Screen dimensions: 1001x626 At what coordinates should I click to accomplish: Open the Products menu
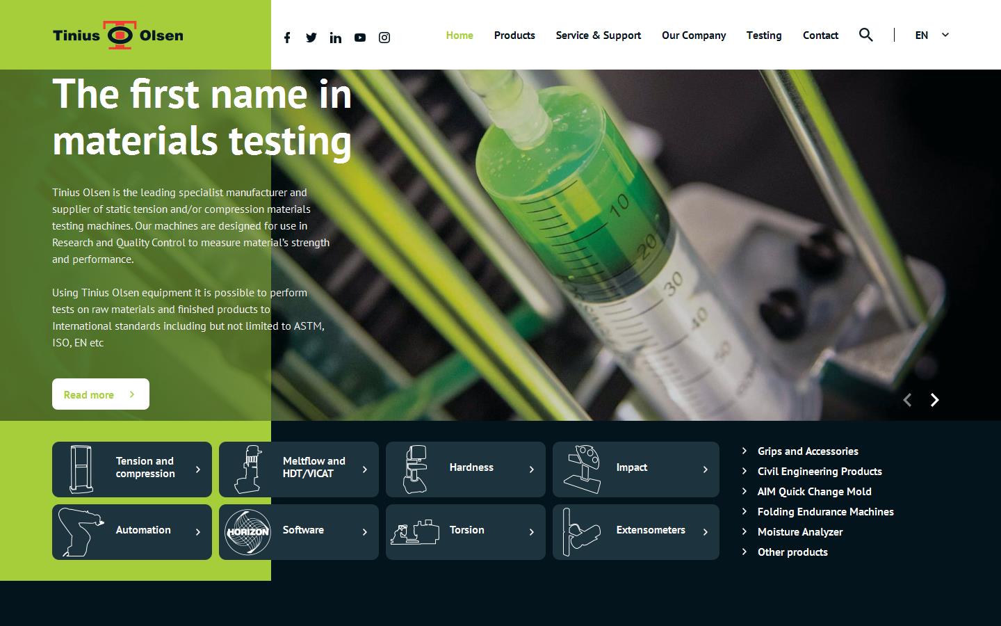514,35
